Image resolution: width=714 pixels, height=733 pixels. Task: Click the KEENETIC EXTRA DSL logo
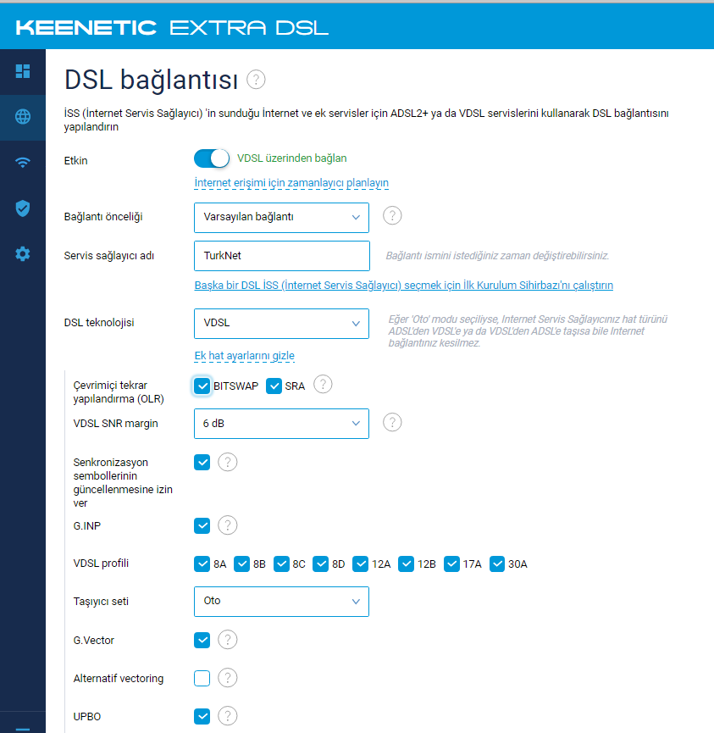point(172,28)
